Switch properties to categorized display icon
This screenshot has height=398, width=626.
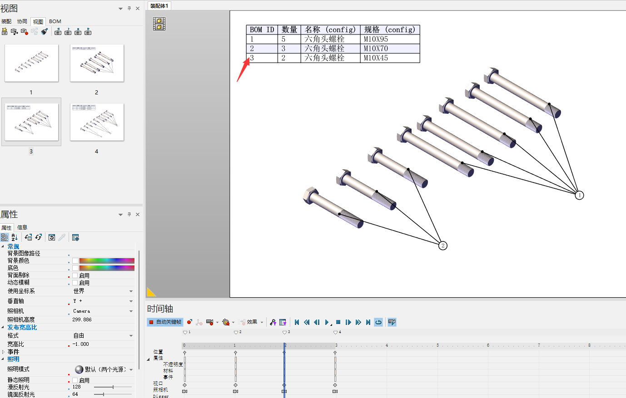(x=5, y=237)
